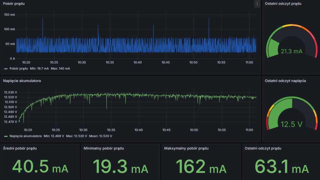Click the 12.5 V gauge reading
Viewport: 320px width, 180px height.
click(291, 124)
